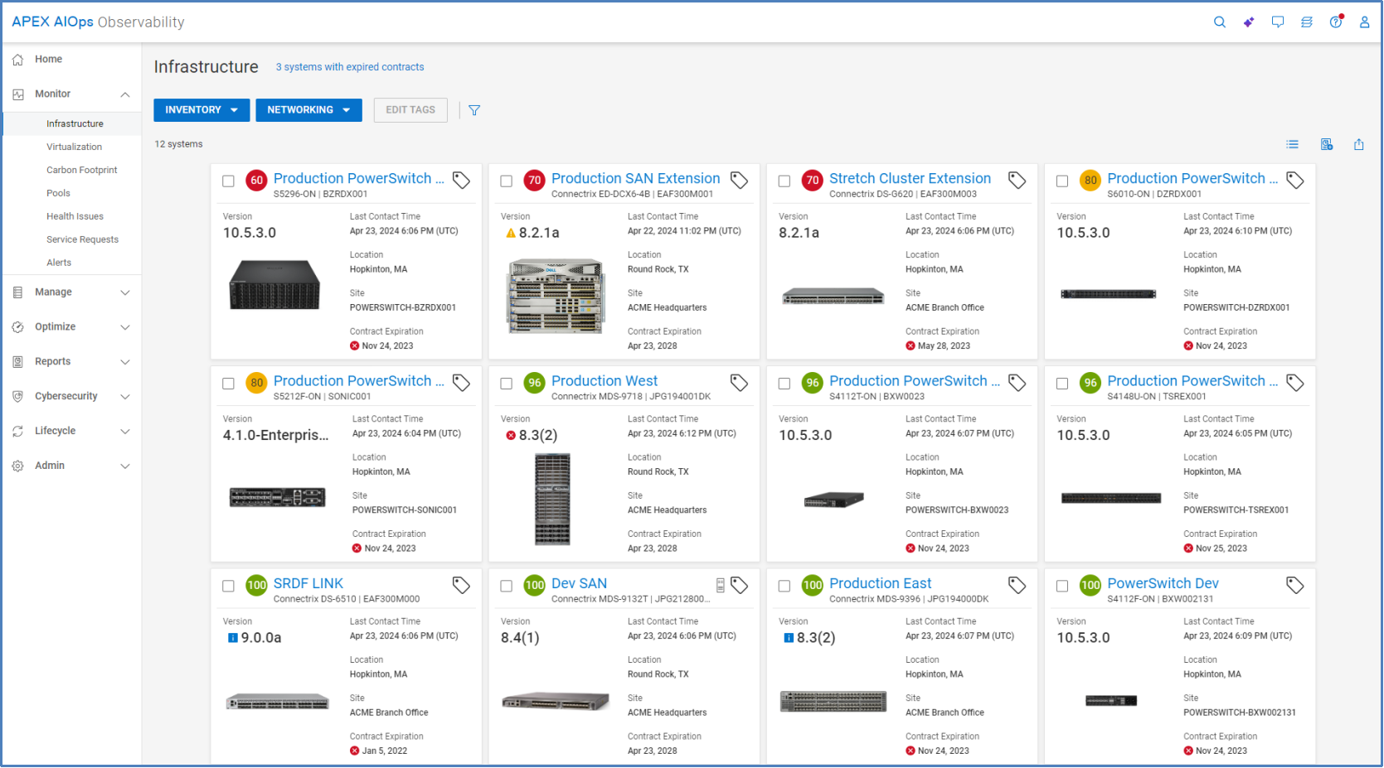Go to Health Issues in sidebar
This screenshot has width=1384, height=768.
click(x=75, y=216)
